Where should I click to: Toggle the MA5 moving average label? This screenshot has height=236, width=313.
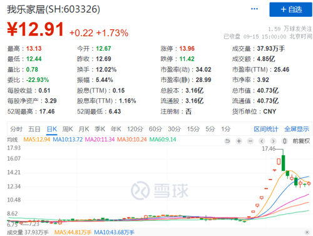pos(37,140)
